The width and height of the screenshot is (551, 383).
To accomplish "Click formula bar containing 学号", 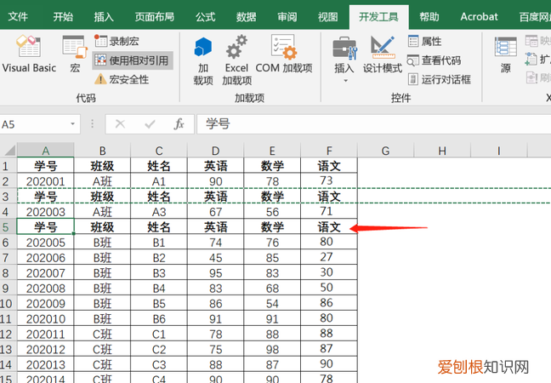I will [373, 124].
